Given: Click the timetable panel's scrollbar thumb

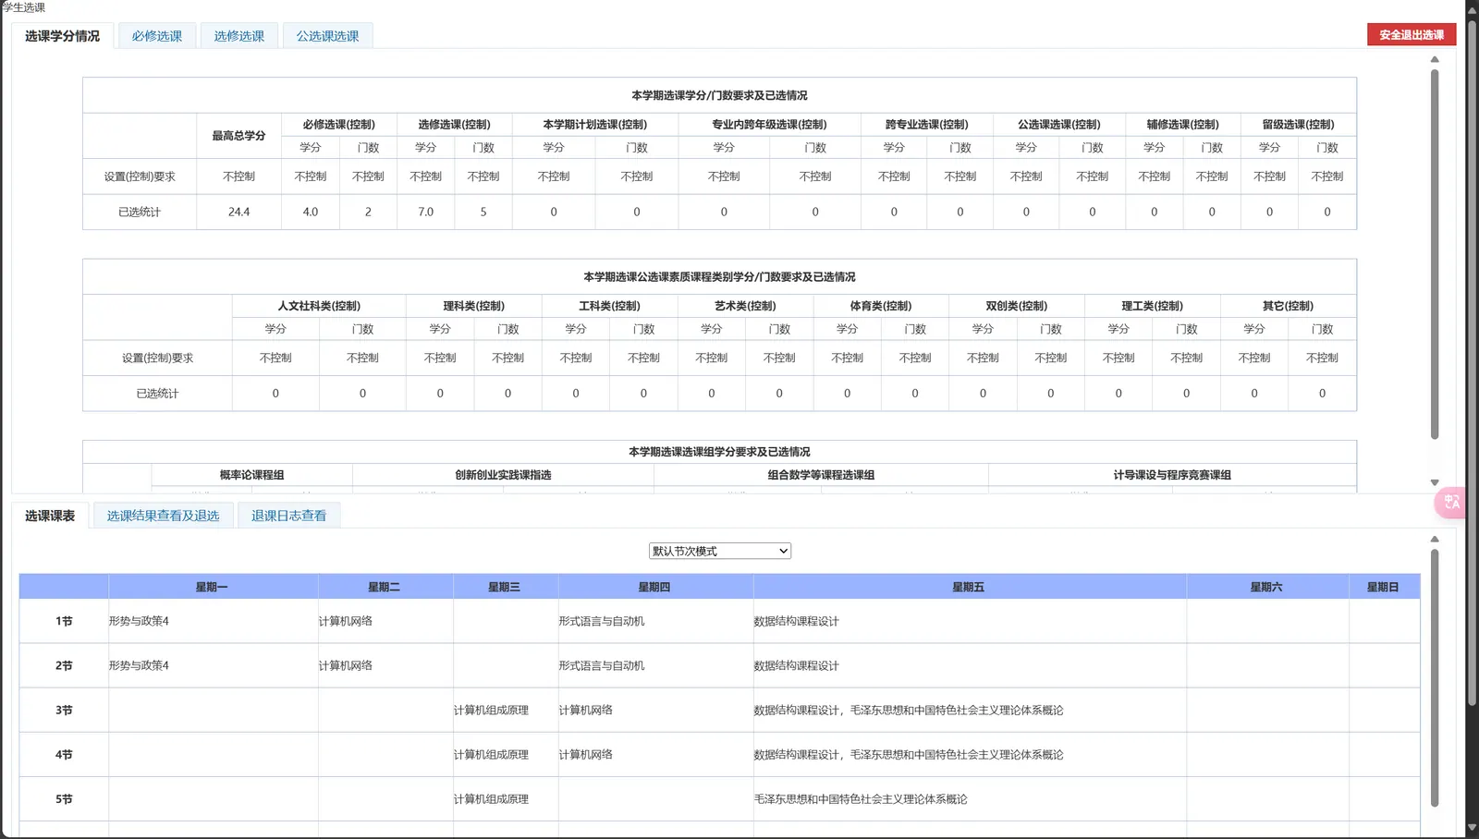Looking at the screenshot, I should tap(1435, 677).
